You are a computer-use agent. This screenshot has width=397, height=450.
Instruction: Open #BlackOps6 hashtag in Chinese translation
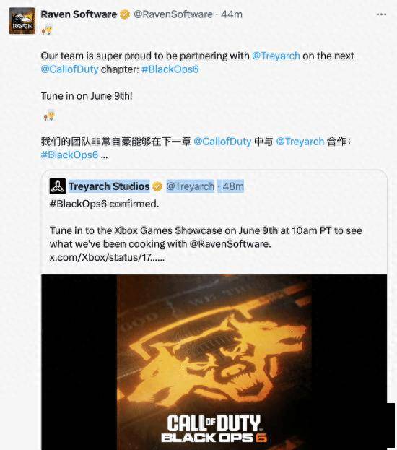[69, 155]
